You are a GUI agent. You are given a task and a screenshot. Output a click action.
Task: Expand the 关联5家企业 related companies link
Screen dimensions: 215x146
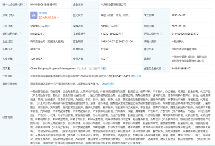51,17
